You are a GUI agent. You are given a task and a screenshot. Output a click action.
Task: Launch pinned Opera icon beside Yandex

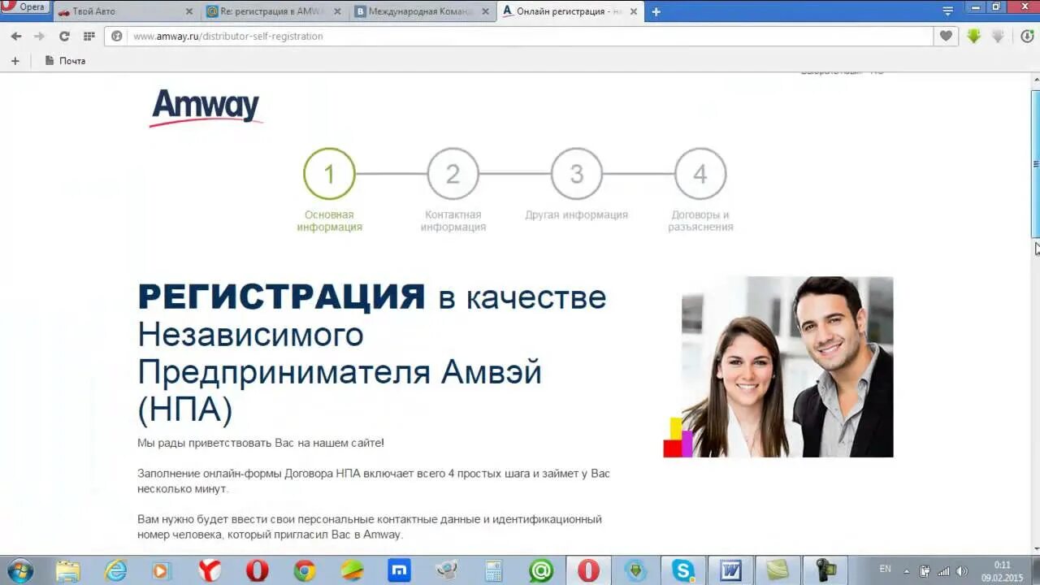(257, 570)
